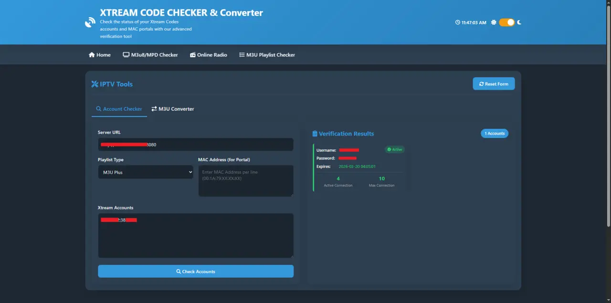Click the list icon beside M3U Playlist Checker
This screenshot has width=611, height=303.
click(242, 55)
